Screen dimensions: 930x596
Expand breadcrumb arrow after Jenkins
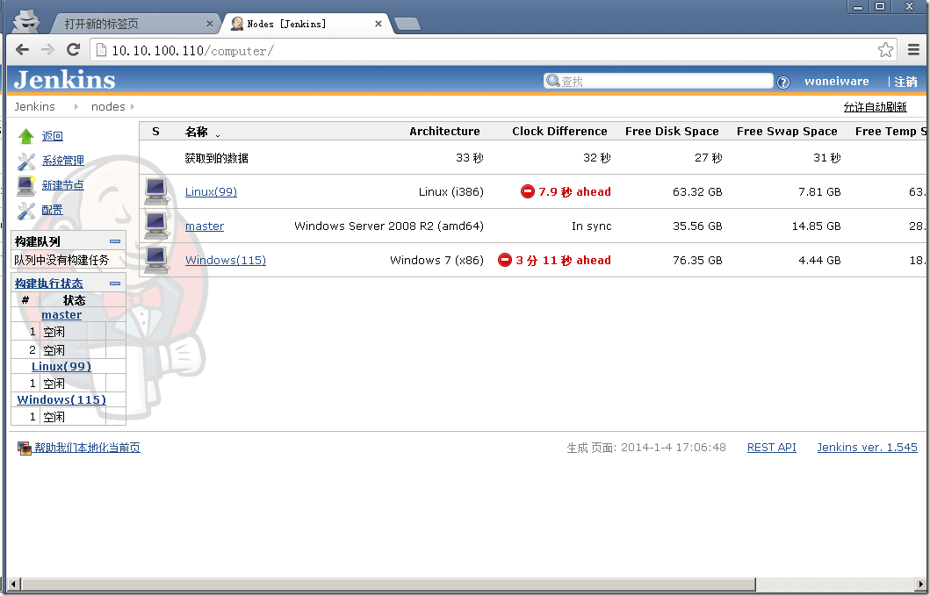[76, 107]
